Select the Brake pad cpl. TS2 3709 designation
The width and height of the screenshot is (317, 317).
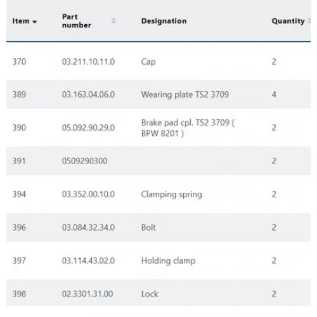pos(188,128)
